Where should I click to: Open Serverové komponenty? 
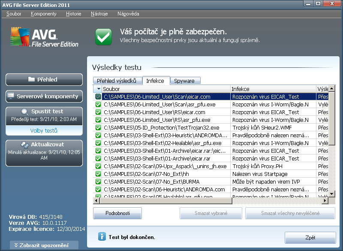44,96
